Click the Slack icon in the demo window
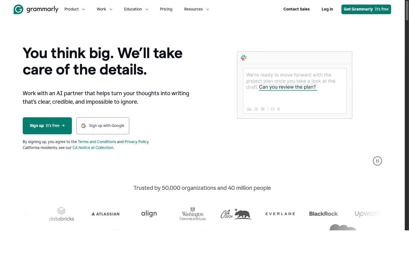This screenshot has width=409, height=255. tap(243, 58)
